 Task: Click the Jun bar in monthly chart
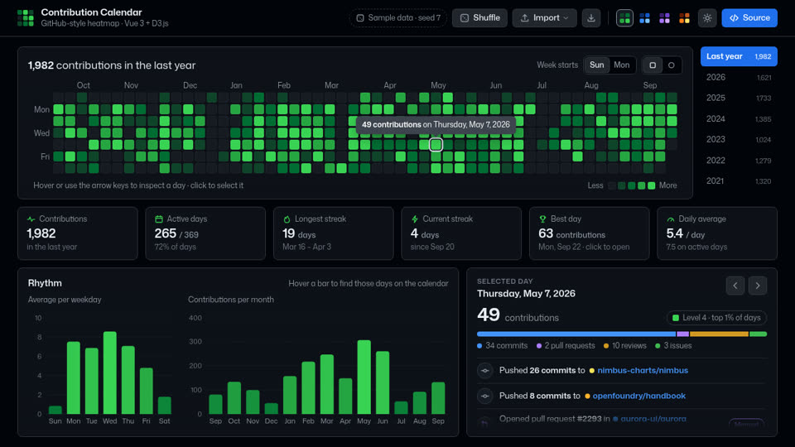click(383, 382)
